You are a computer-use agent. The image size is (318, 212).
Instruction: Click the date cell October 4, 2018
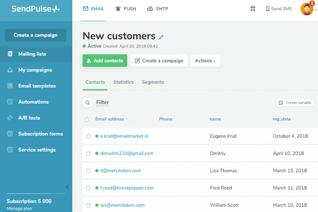(x=291, y=136)
